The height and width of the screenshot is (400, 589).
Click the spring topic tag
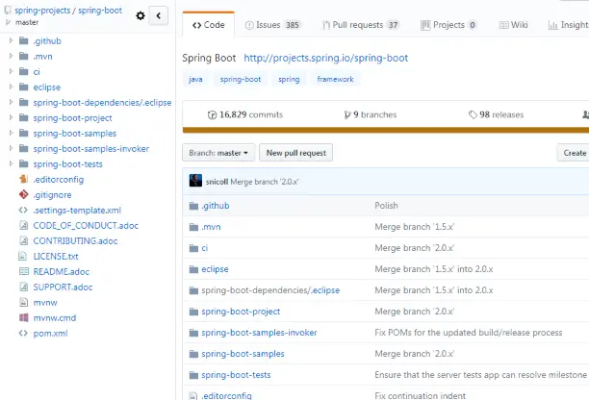coord(289,79)
